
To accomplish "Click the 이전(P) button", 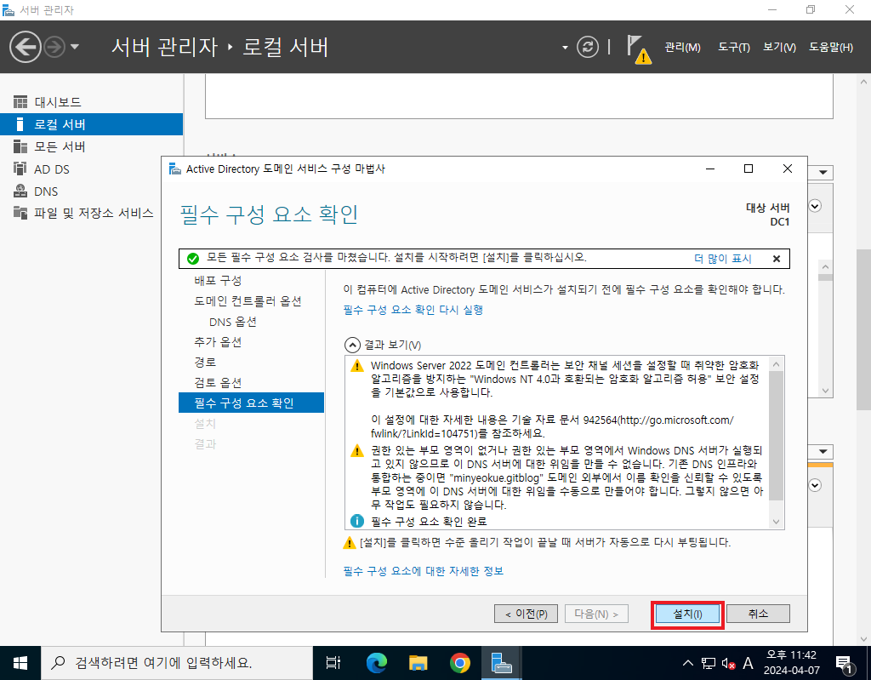I will pyautogui.click(x=526, y=614).
